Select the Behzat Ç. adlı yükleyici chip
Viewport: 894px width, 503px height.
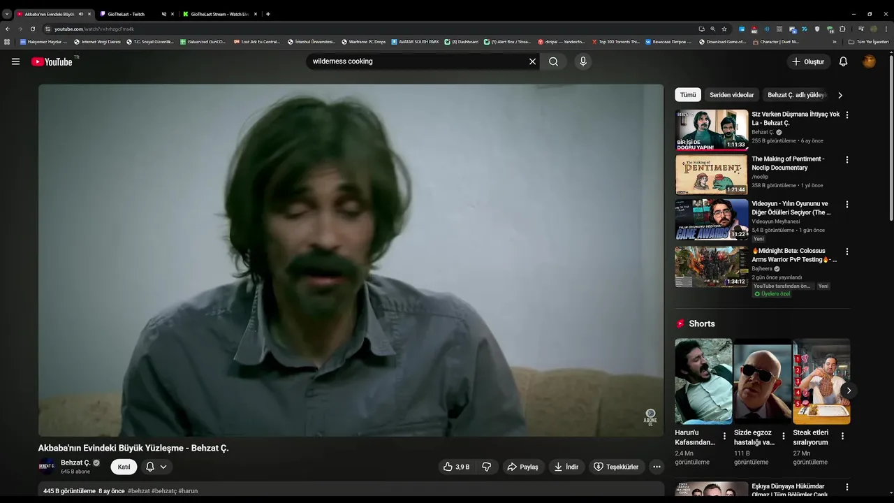tap(796, 95)
